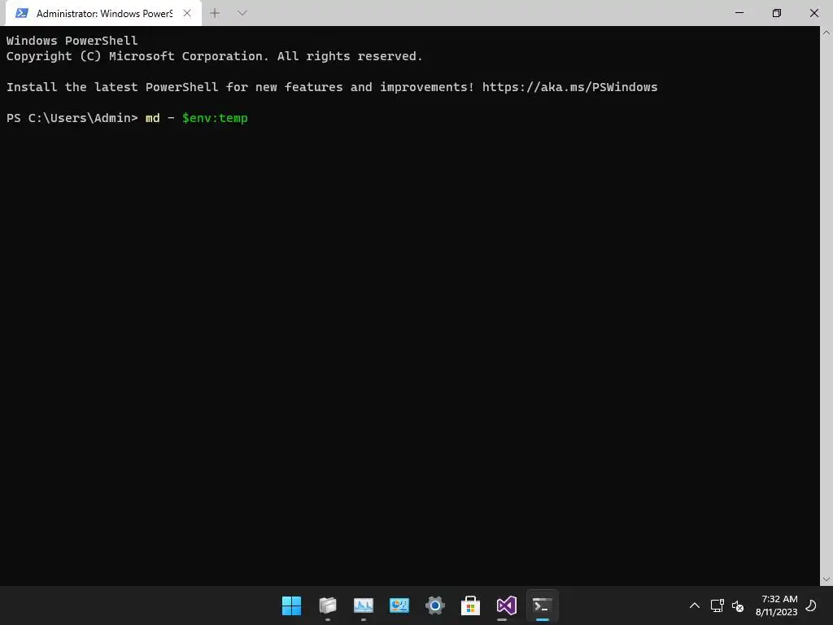
Task: Open File Explorer from the taskbar
Action: pyautogui.click(x=327, y=605)
